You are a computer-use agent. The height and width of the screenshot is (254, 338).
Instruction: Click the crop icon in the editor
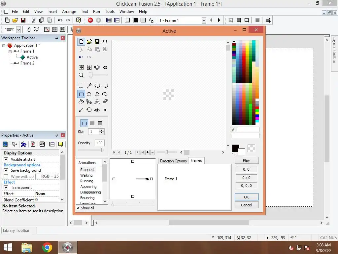click(97, 67)
